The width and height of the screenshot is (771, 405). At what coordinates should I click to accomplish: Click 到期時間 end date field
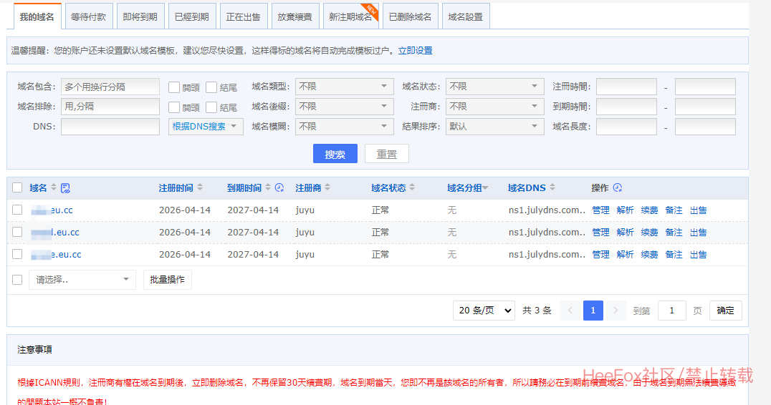(x=705, y=107)
